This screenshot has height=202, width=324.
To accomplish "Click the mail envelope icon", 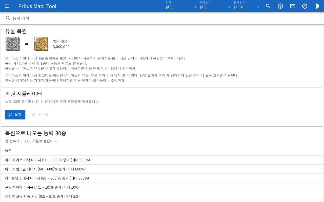I will click(x=293, y=6).
